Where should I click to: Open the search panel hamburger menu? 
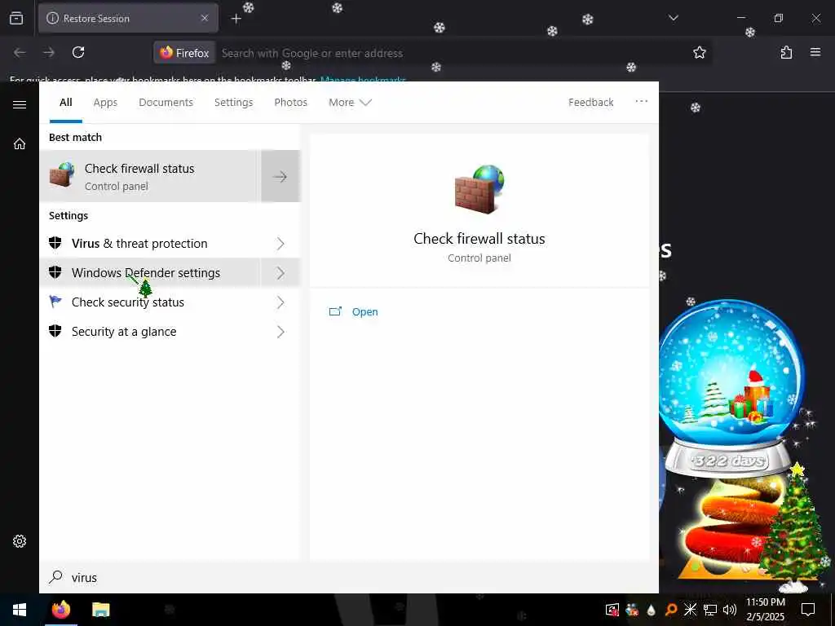[x=20, y=104]
